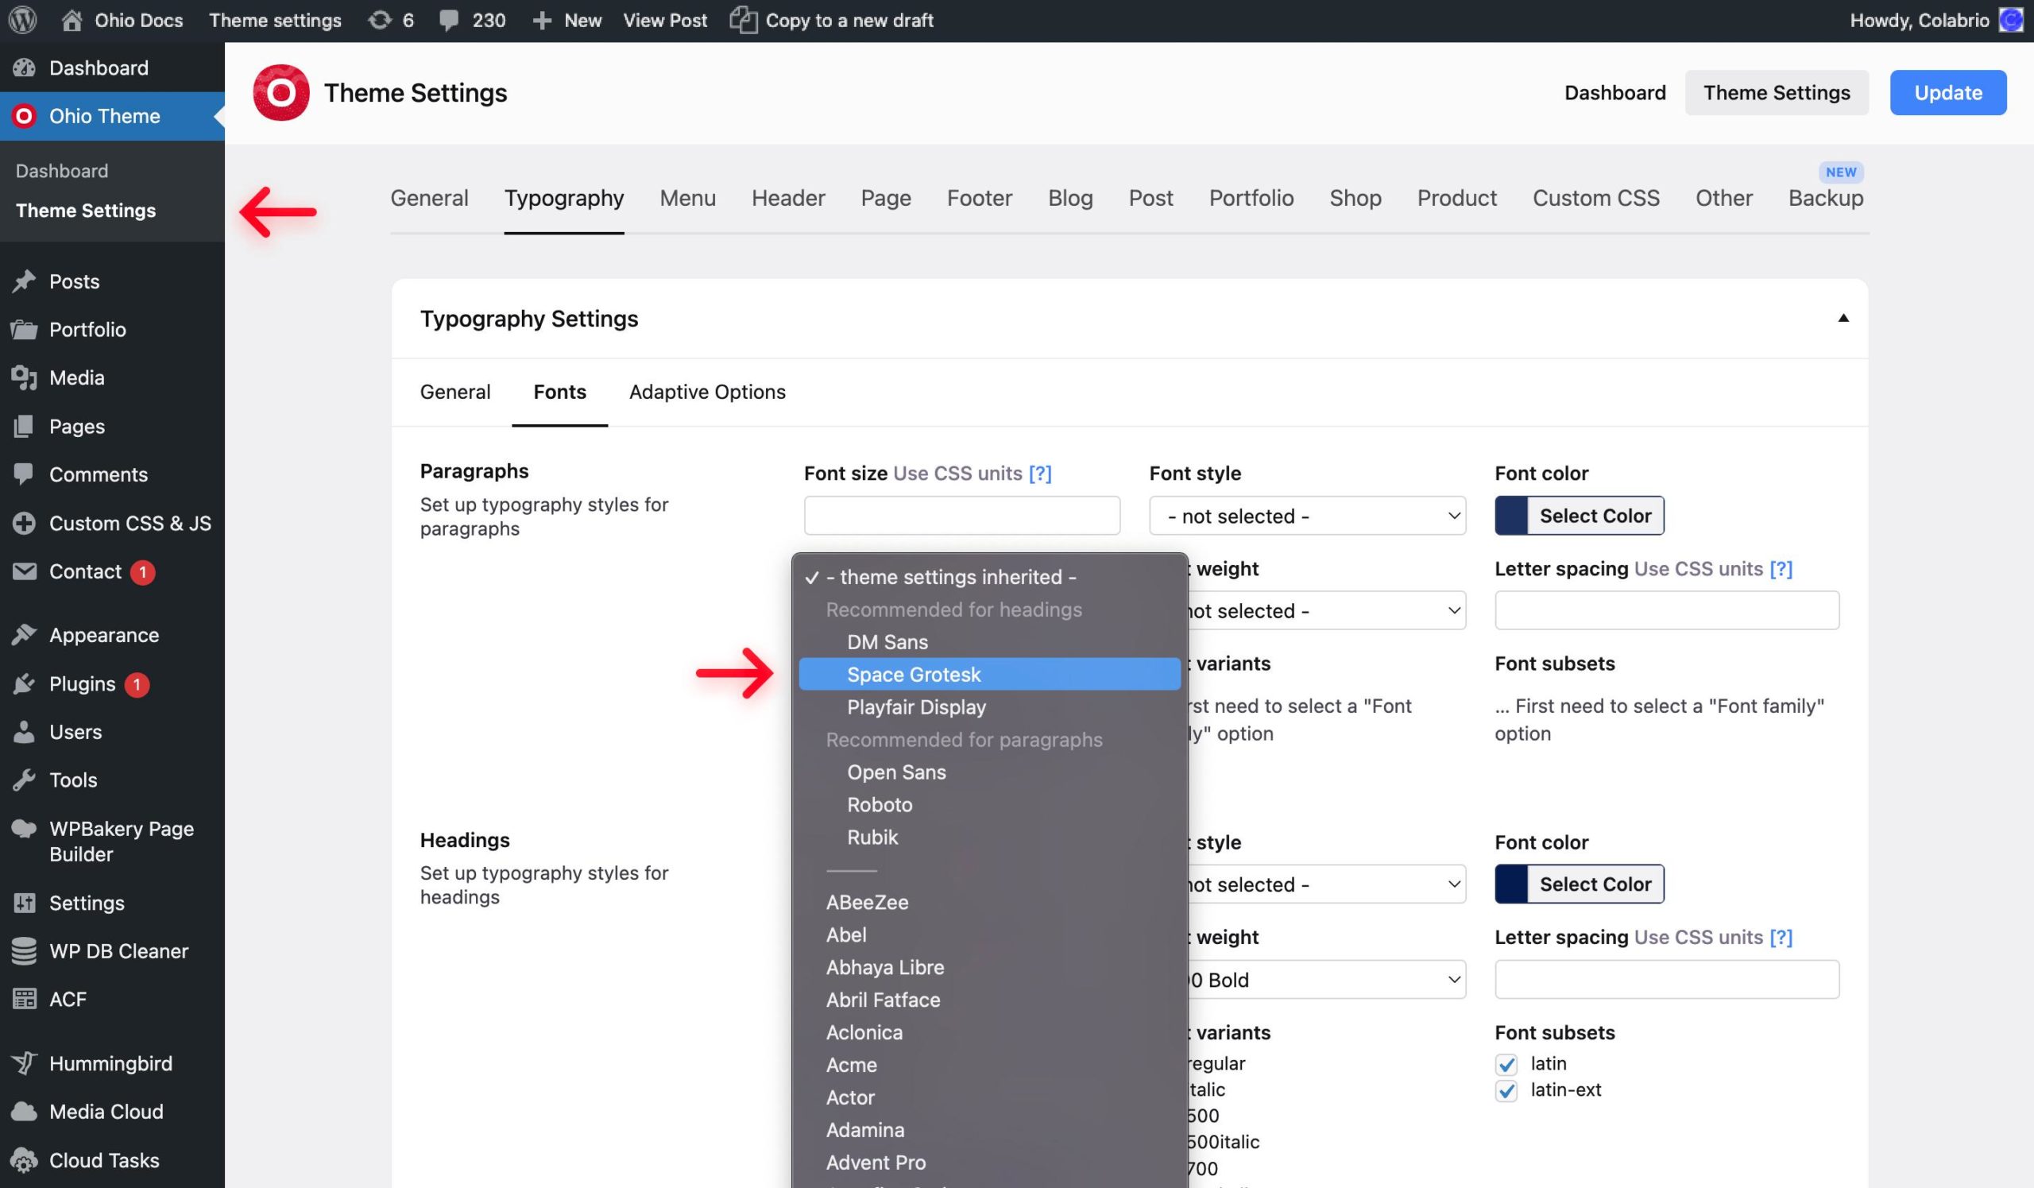Image resolution: width=2034 pixels, height=1188 pixels.
Task: Switch to Adaptive Options sub-tab
Action: [x=707, y=392]
